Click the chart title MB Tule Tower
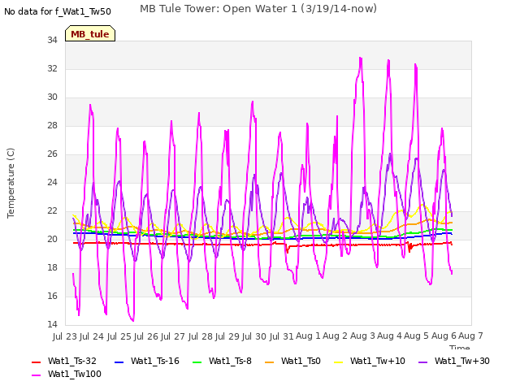The width and height of the screenshot is (520, 390). click(258, 9)
